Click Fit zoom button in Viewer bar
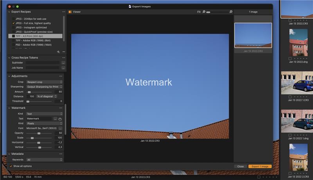This screenshot has height=180, width=313. (x=199, y=12)
